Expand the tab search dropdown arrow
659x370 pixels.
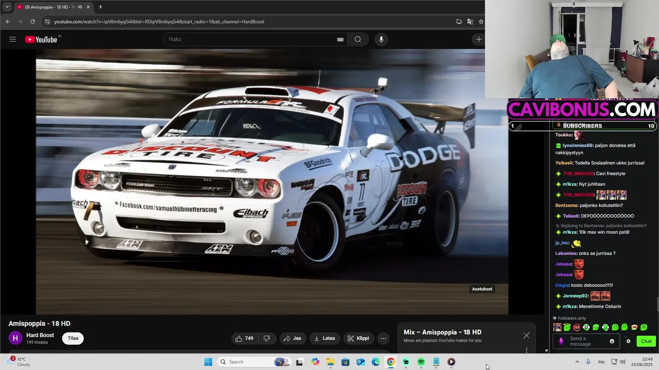click(x=7, y=7)
